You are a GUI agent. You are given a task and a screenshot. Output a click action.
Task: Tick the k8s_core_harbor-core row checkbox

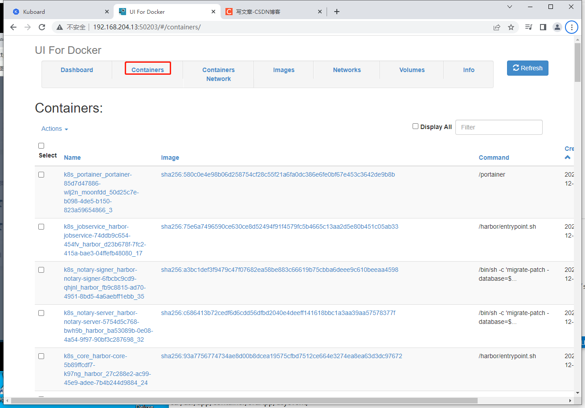(41, 356)
